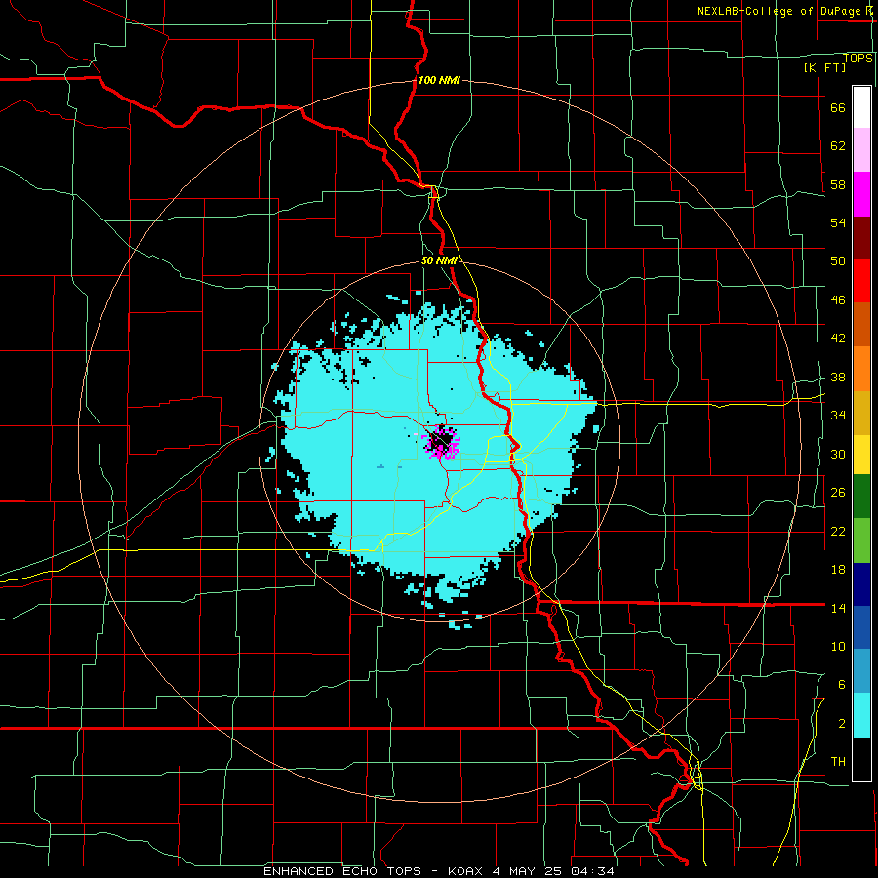
Task: Click the 42 value on the scale
Action: pyautogui.click(x=838, y=339)
